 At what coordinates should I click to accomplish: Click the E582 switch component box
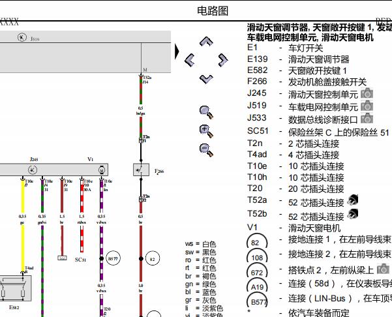tap(16, 288)
